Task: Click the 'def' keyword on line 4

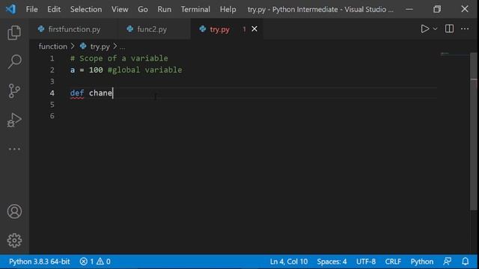Action: pyautogui.click(x=77, y=93)
